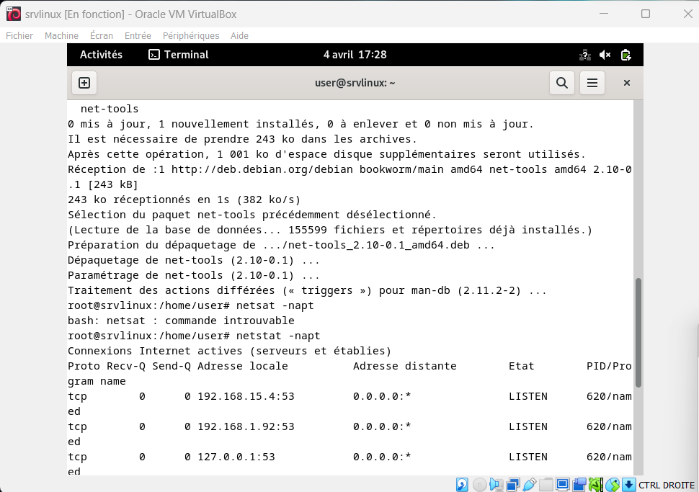Click the optical disc status icon
699x492 pixels.
[479, 484]
